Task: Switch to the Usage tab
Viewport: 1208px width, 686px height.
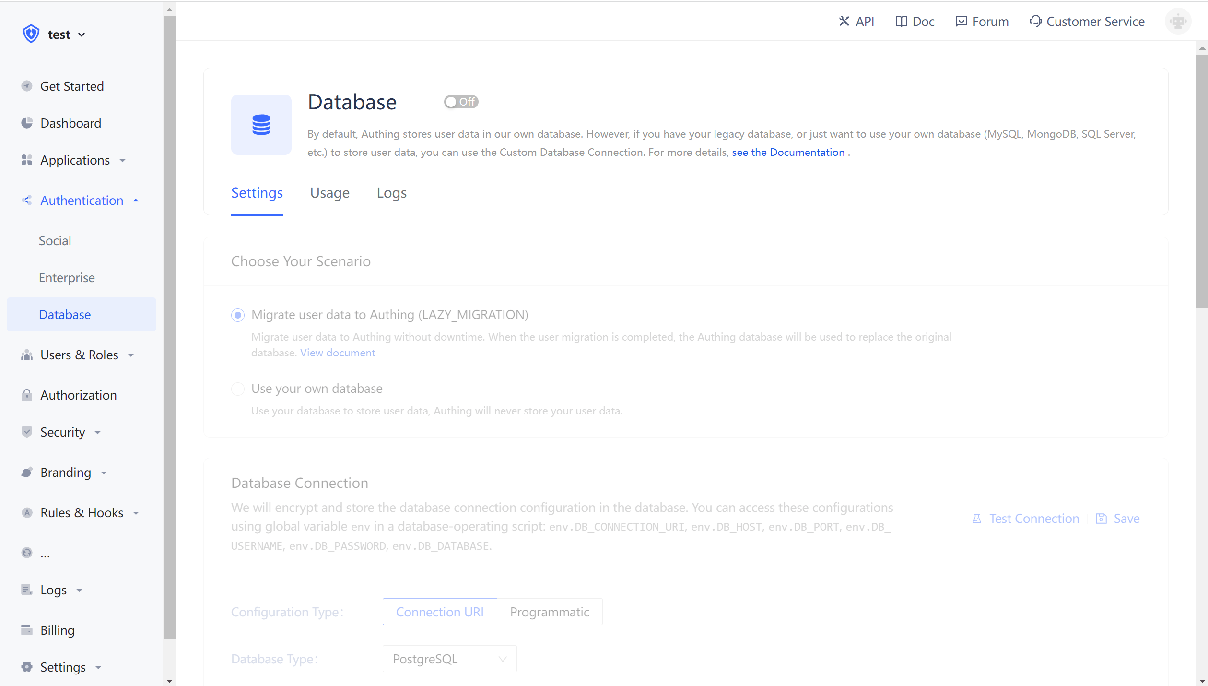Action: click(329, 193)
